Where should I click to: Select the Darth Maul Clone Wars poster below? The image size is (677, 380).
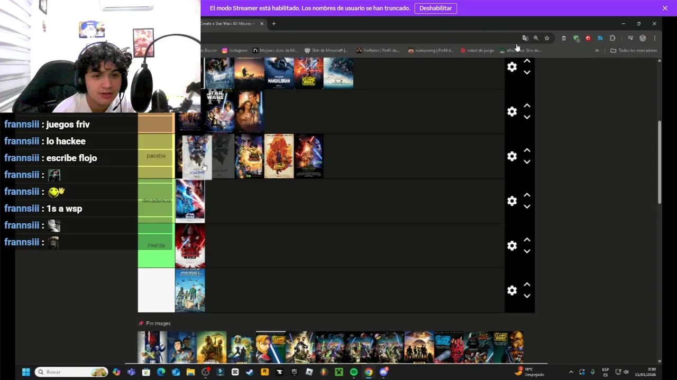[449, 347]
